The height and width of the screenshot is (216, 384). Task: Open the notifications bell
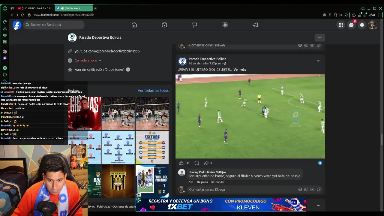[x=362, y=25]
